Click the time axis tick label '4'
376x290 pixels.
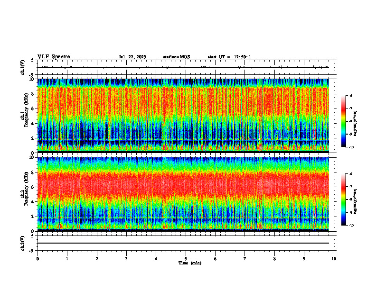pos(156,259)
